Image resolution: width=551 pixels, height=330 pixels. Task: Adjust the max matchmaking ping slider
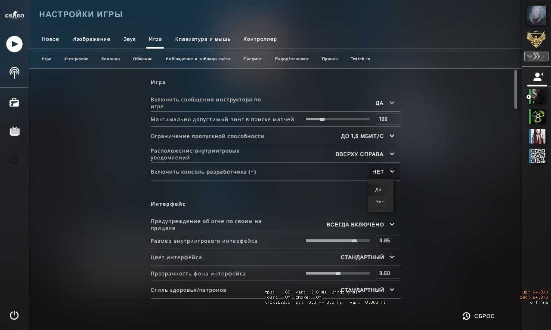click(338, 119)
